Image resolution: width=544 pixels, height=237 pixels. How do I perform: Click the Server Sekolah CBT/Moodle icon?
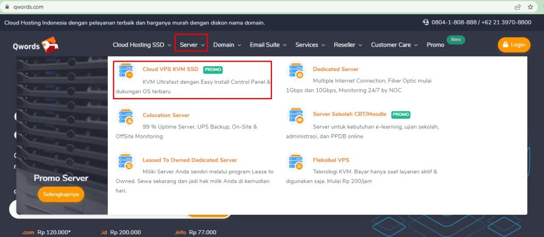tap(296, 117)
